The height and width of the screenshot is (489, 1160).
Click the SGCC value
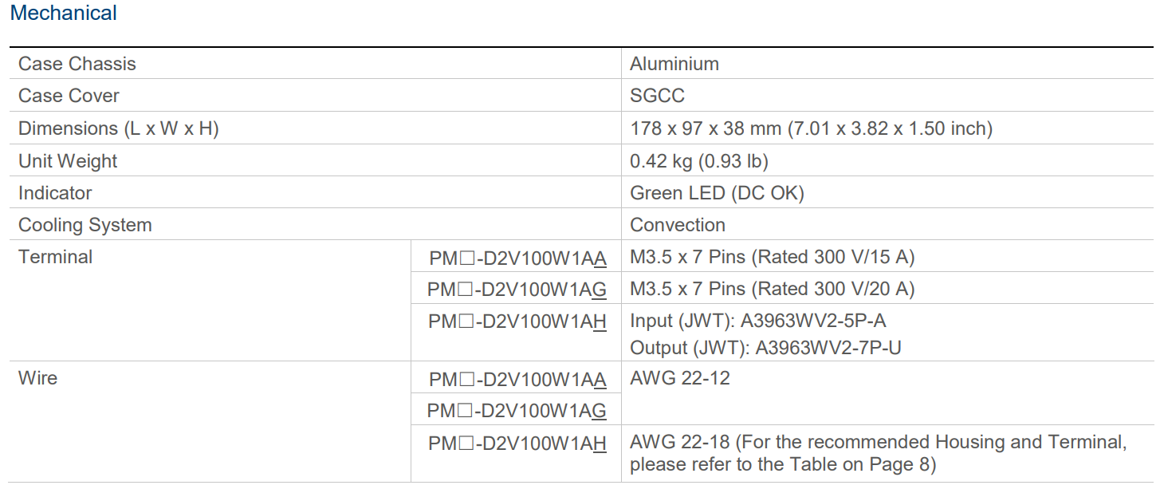click(657, 96)
